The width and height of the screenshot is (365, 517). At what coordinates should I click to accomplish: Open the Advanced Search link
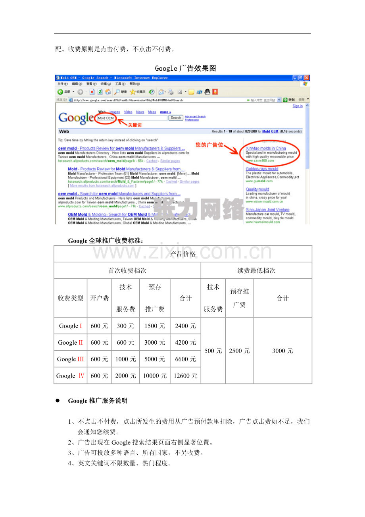coord(195,116)
